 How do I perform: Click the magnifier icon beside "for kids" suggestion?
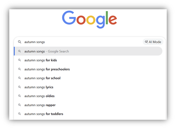pyautogui.click(x=20, y=60)
